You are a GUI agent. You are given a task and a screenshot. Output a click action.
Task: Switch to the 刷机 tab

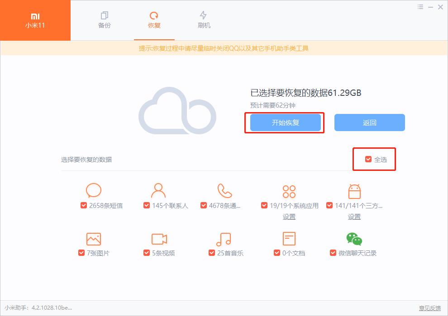pyautogui.click(x=205, y=20)
